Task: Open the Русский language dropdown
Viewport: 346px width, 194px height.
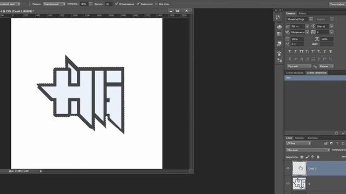Action: [299, 66]
